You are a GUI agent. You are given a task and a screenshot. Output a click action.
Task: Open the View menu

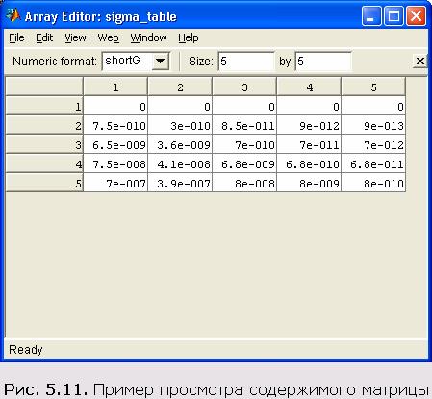[x=75, y=37]
